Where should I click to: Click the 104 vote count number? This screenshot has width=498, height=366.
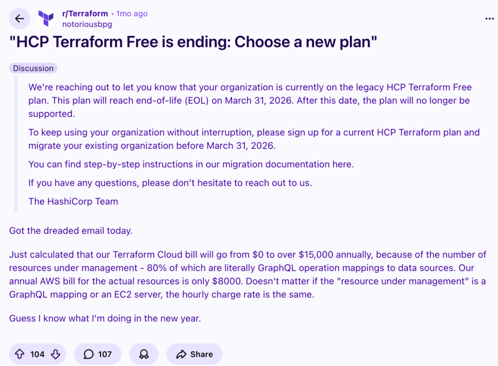[37, 354]
